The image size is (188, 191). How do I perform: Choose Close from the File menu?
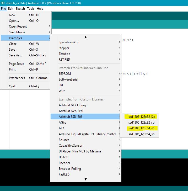pos(25,44)
